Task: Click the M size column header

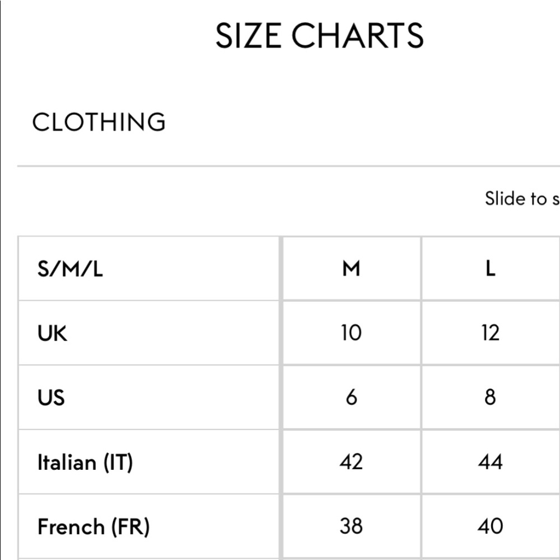Action: click(352, 269)
